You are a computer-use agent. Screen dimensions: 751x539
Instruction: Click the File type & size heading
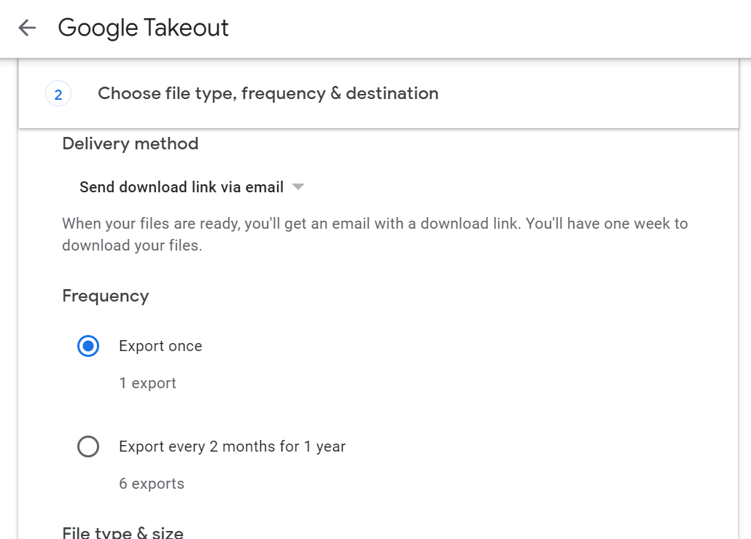[x=123, y=532]
